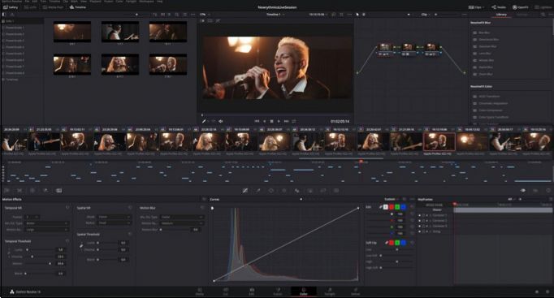Open the Power Window palette
554x298 pixels.
(271, 190)
